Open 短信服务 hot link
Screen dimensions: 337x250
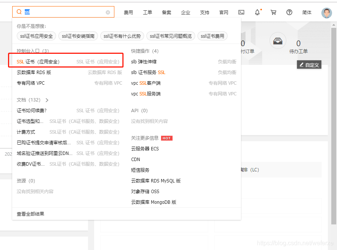pyautogui.click(x=140, y=170)
